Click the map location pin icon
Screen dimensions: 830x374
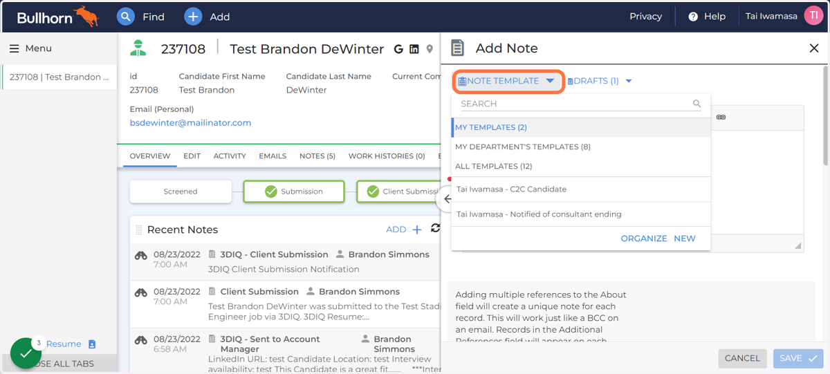pyautogui.click(x=430, y=49)
